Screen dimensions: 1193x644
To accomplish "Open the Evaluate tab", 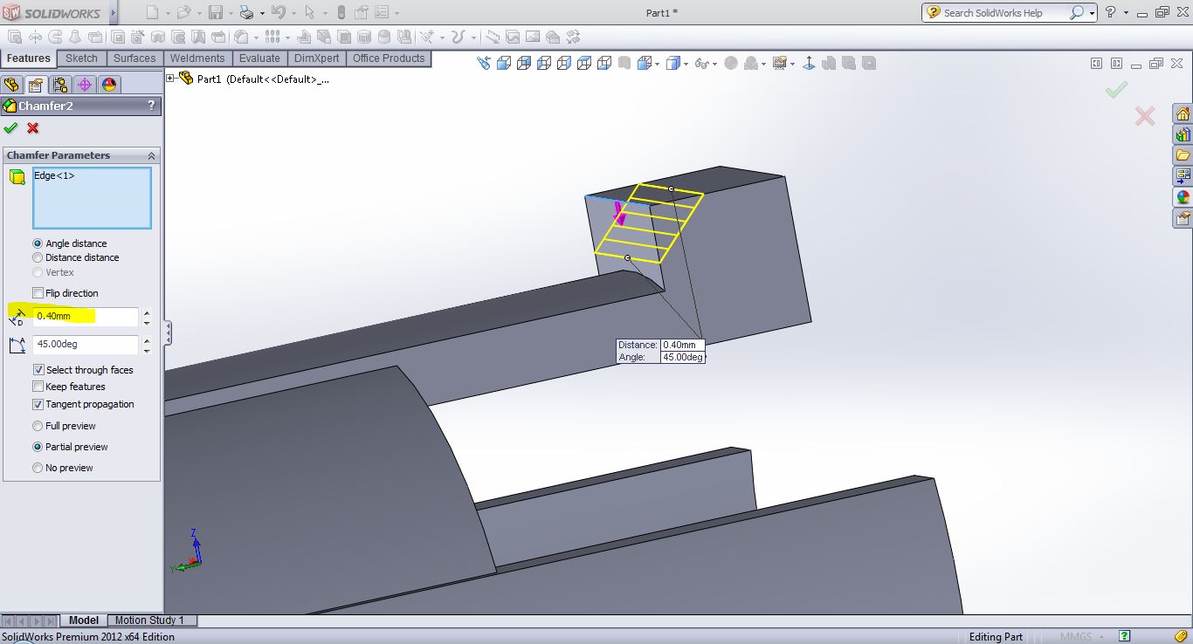I will (x=259, y=58).
